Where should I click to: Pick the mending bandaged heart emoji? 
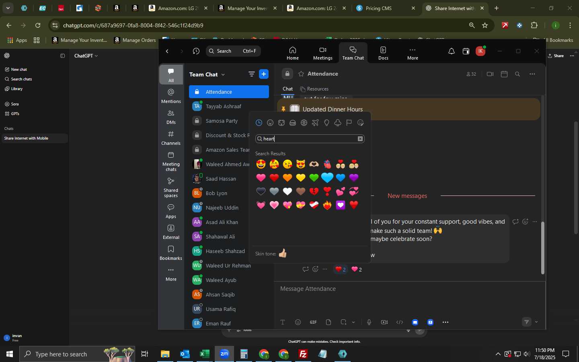pos(314,205)
